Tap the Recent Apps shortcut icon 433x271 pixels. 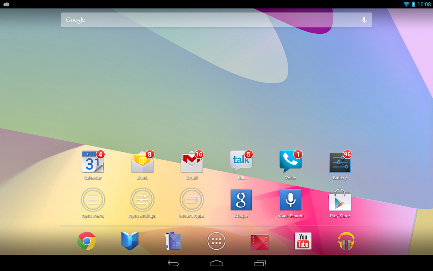tap(192, 200)
